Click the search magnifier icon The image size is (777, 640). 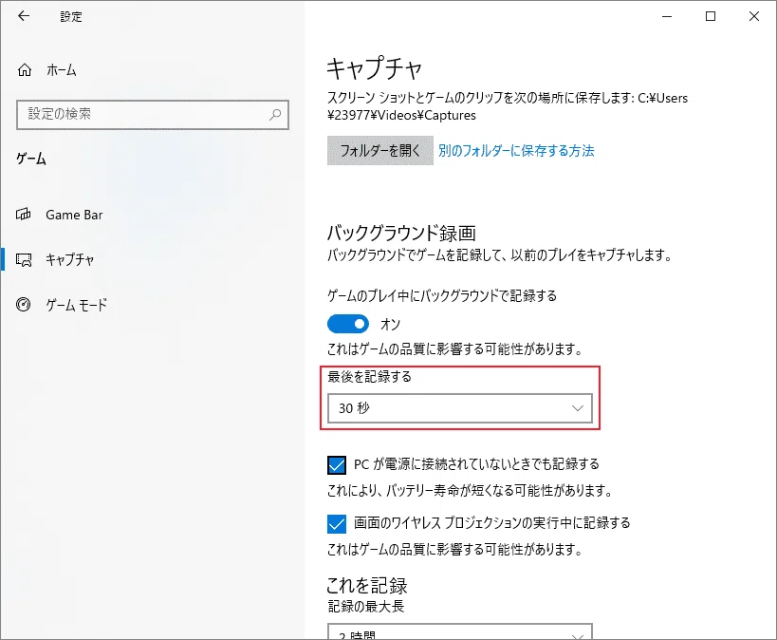click(x=275, y=115)
